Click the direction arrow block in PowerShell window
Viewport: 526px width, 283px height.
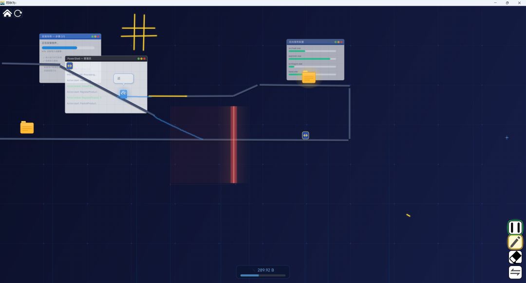[x=70, y=66]
